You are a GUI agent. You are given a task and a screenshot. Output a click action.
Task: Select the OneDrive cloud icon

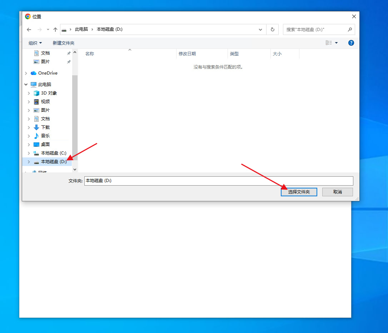click(34, 73)
